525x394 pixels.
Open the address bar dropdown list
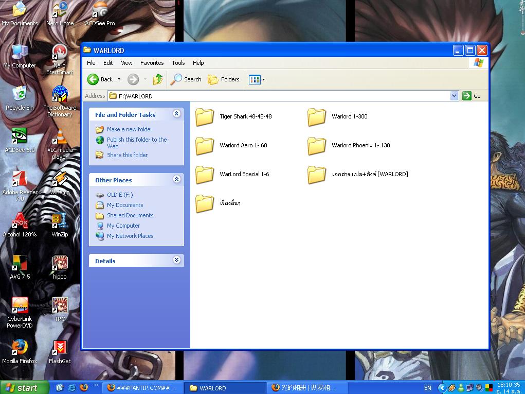454,96
